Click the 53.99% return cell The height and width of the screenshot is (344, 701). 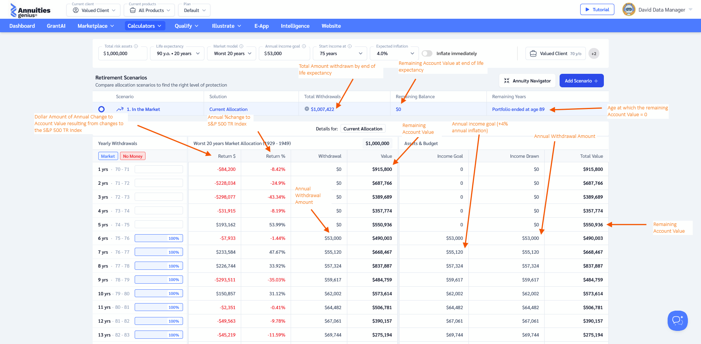[277, 225]
